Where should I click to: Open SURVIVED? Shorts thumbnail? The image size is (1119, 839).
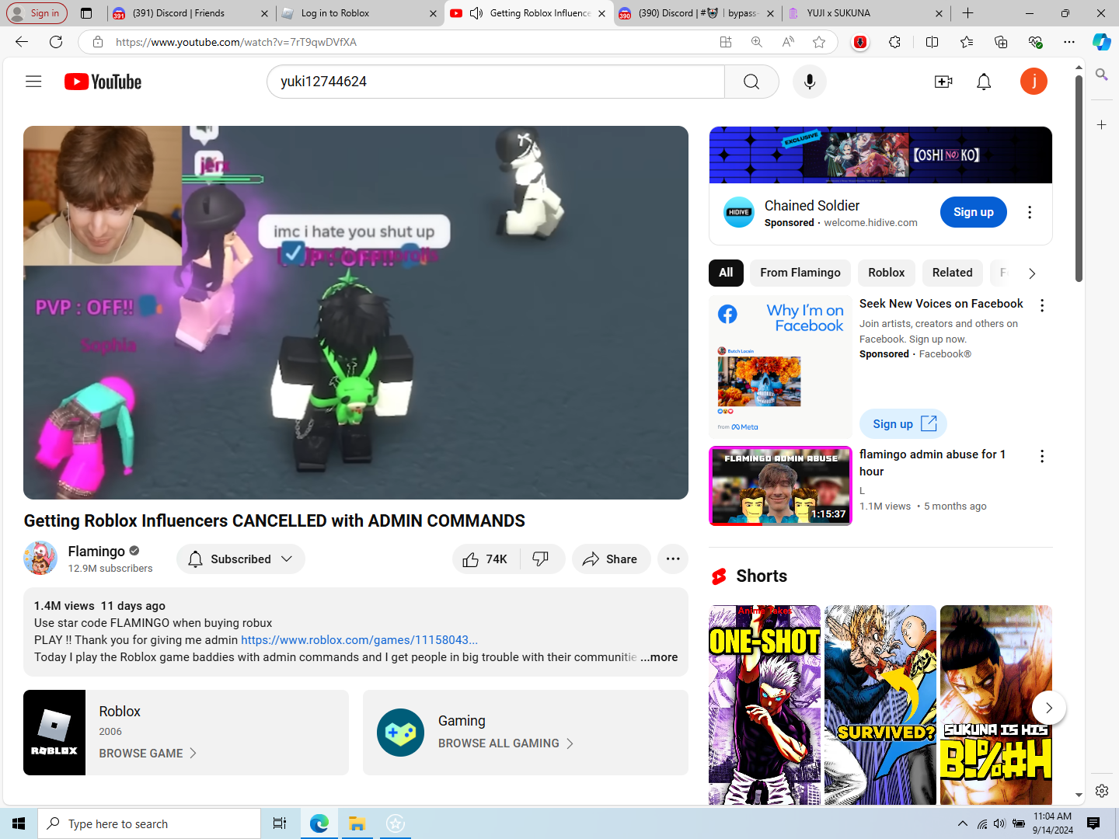(880, 705)
